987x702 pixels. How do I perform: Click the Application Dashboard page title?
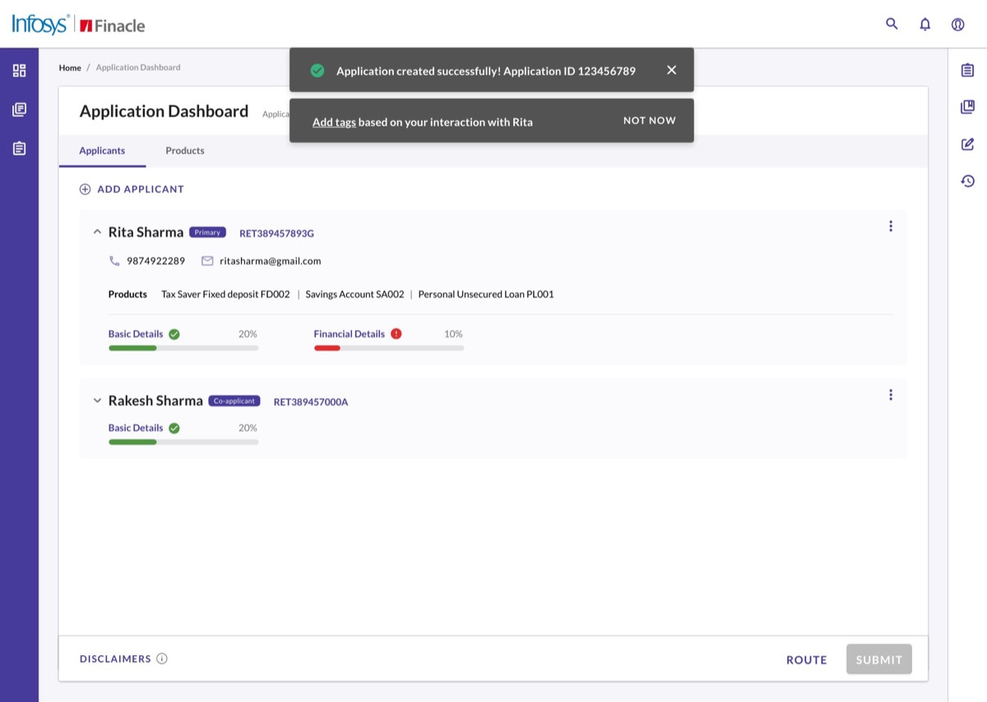[164, 111]
